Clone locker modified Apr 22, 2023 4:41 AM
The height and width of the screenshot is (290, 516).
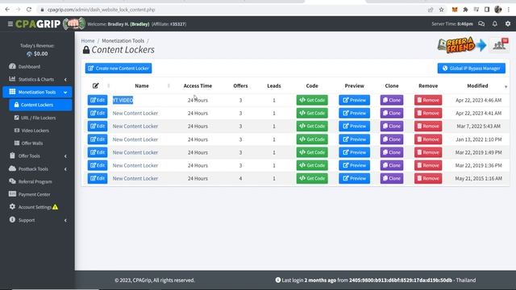tap(392, 113)
